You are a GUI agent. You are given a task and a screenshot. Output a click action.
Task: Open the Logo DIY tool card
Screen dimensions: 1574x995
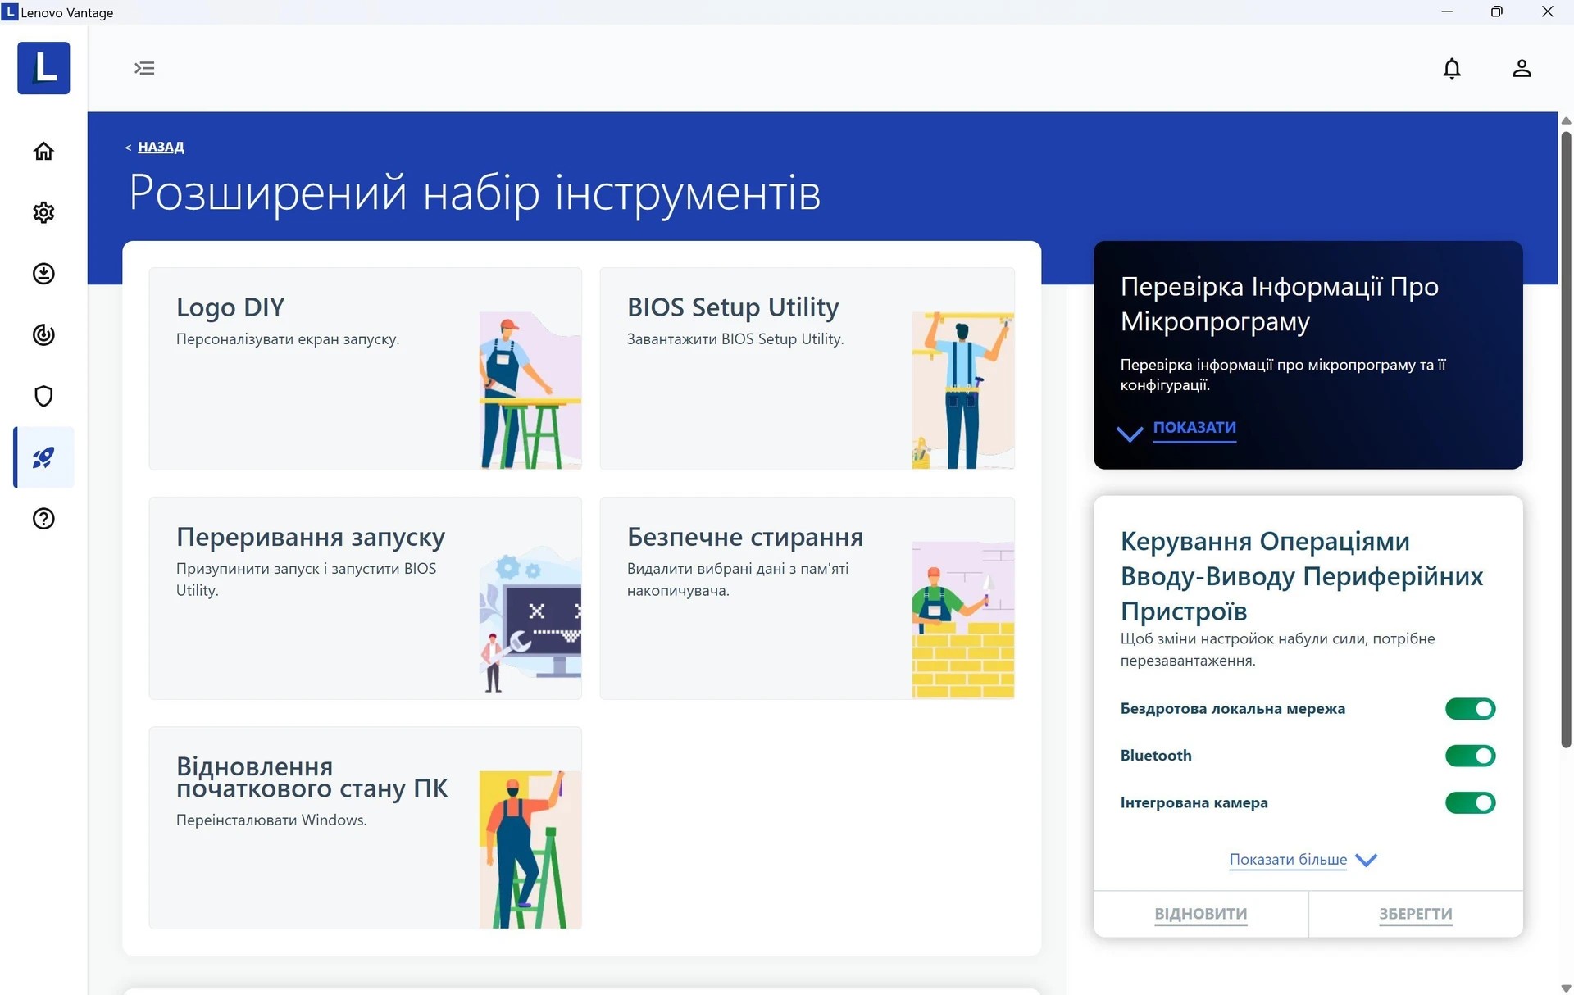365,369
